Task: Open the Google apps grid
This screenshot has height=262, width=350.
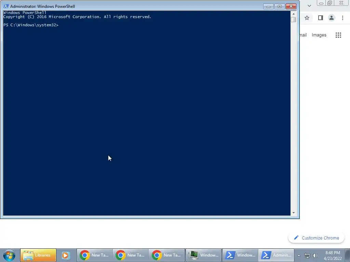Action: point(338,35)
